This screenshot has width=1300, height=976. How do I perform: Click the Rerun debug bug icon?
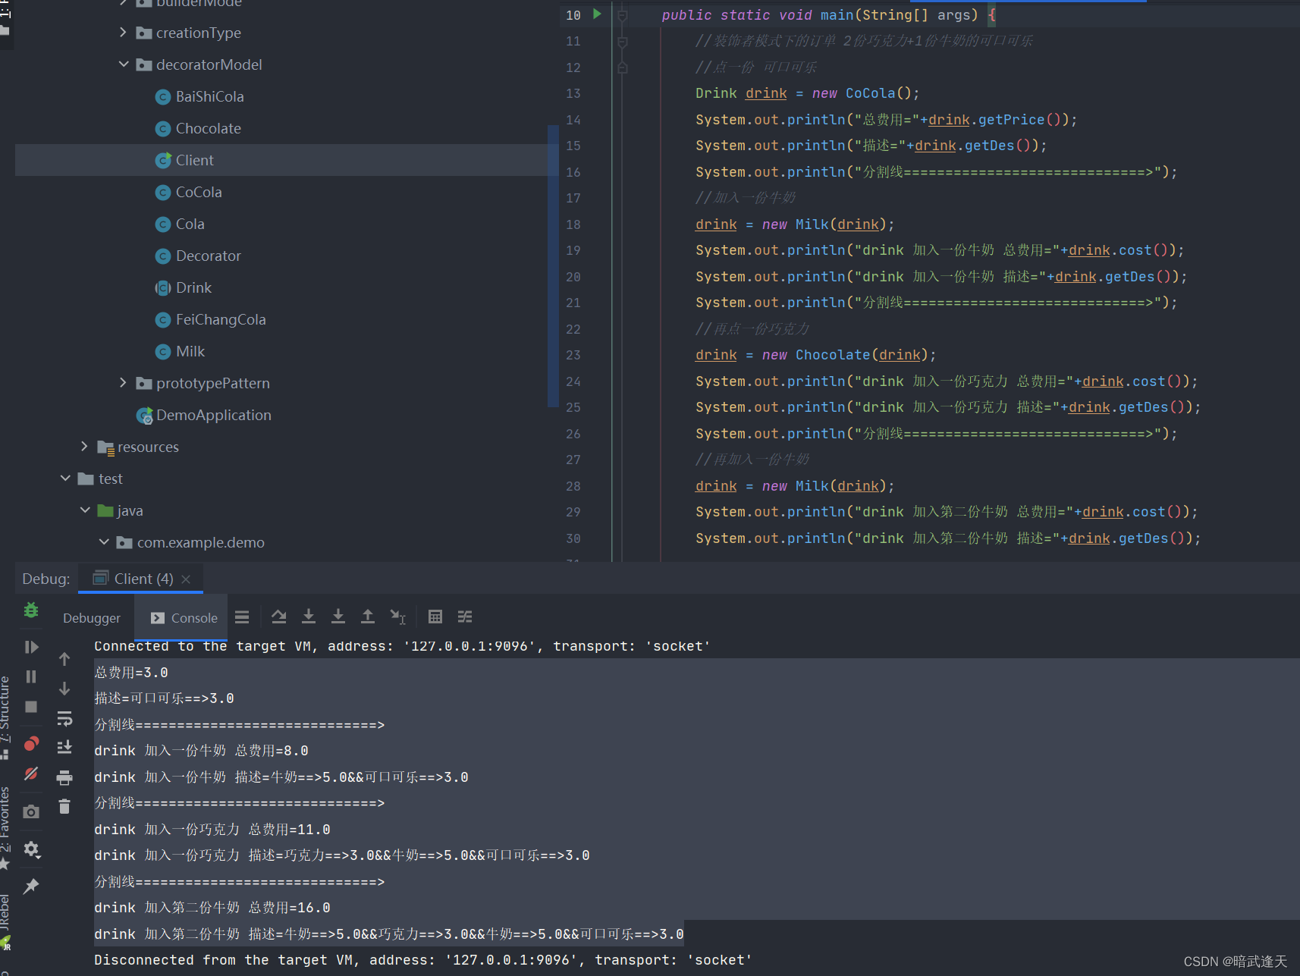[x=31, y=610]
